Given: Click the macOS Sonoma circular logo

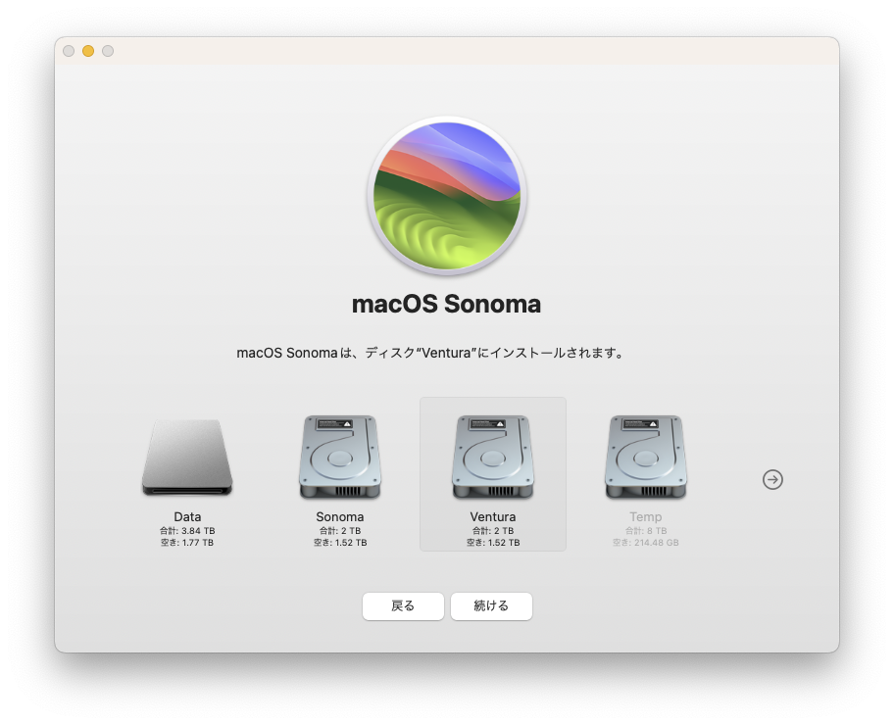Looking at the screenshot, I should [x=446, y=196].
